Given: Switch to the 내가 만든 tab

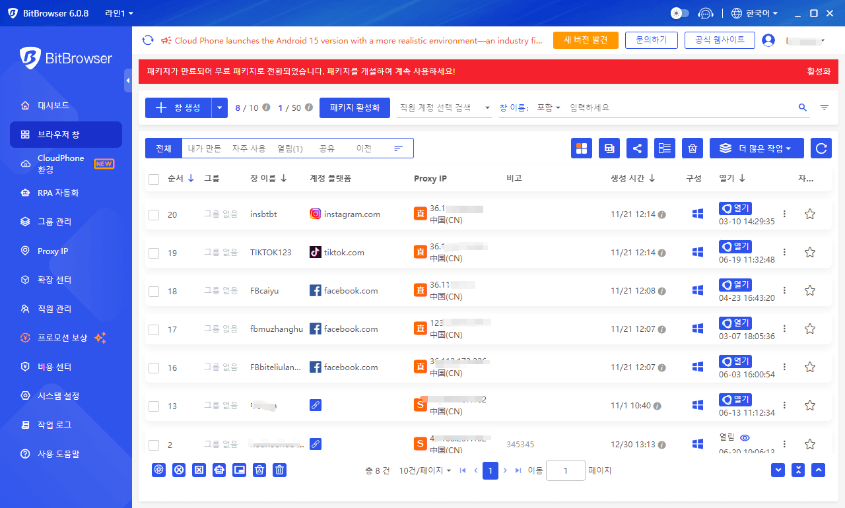Looking at the screenshot, I should pyautogui.click(x=204, y=148).
